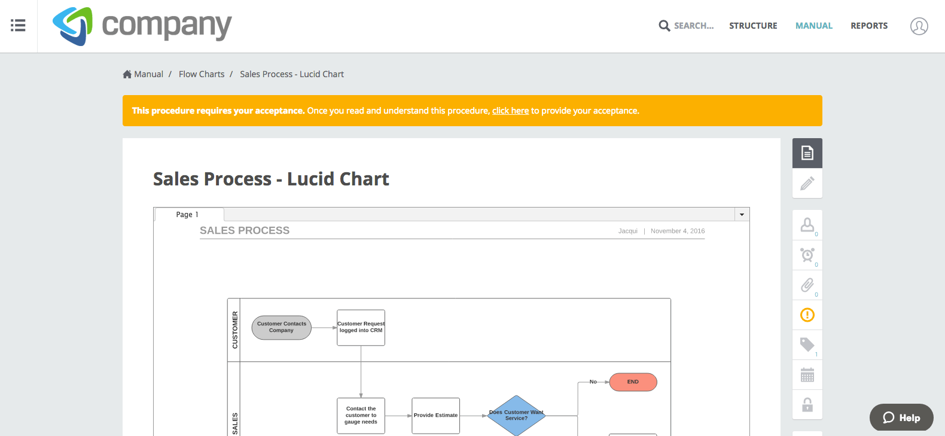Click the 'click here' acceptance link
The height and width of the screenshot is (436, 945).
[x=510, y=111]
